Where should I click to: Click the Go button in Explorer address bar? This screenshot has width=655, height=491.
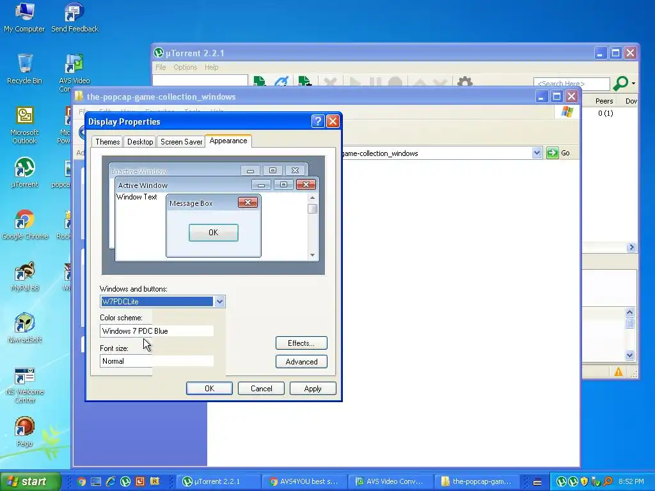pos(558,153)
